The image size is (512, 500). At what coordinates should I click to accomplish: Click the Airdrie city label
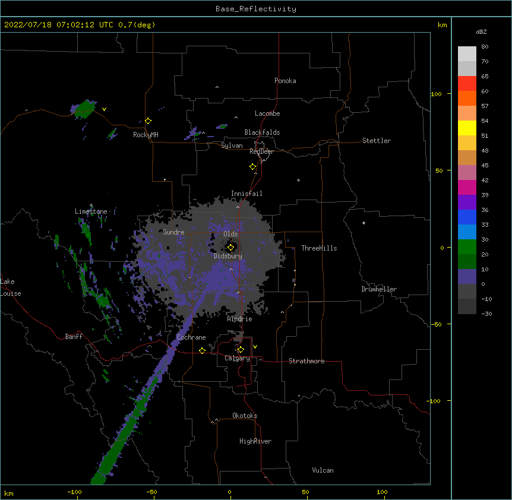tap(240, 319)
